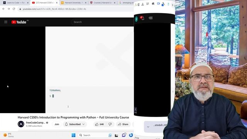Go forward with browser forward arrow
247x139 pixels.
(8, 9)
